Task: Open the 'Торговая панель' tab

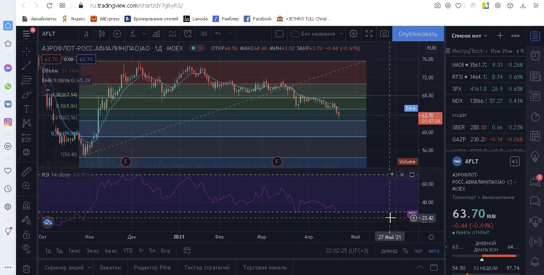Action: tap(265, 267)
